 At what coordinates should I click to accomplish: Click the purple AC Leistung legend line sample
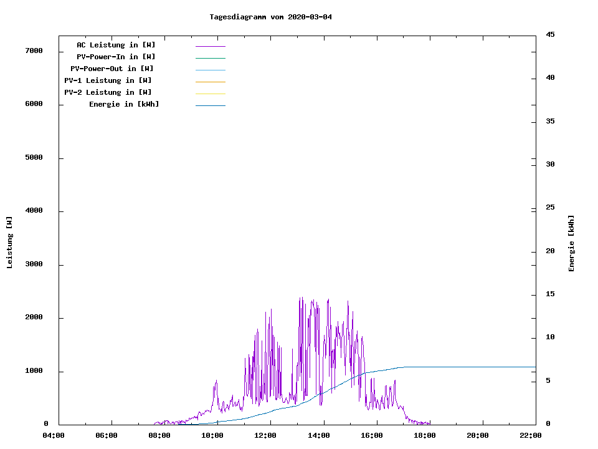(210, 46)
